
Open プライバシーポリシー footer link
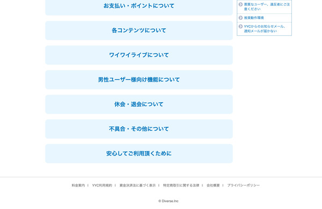tap(243, 185)
